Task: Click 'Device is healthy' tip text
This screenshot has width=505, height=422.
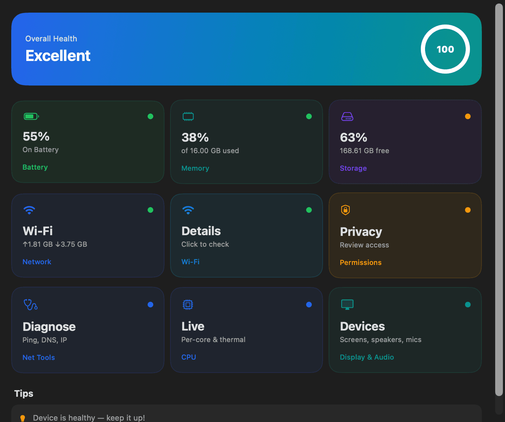Action: (x=89, y=418)
